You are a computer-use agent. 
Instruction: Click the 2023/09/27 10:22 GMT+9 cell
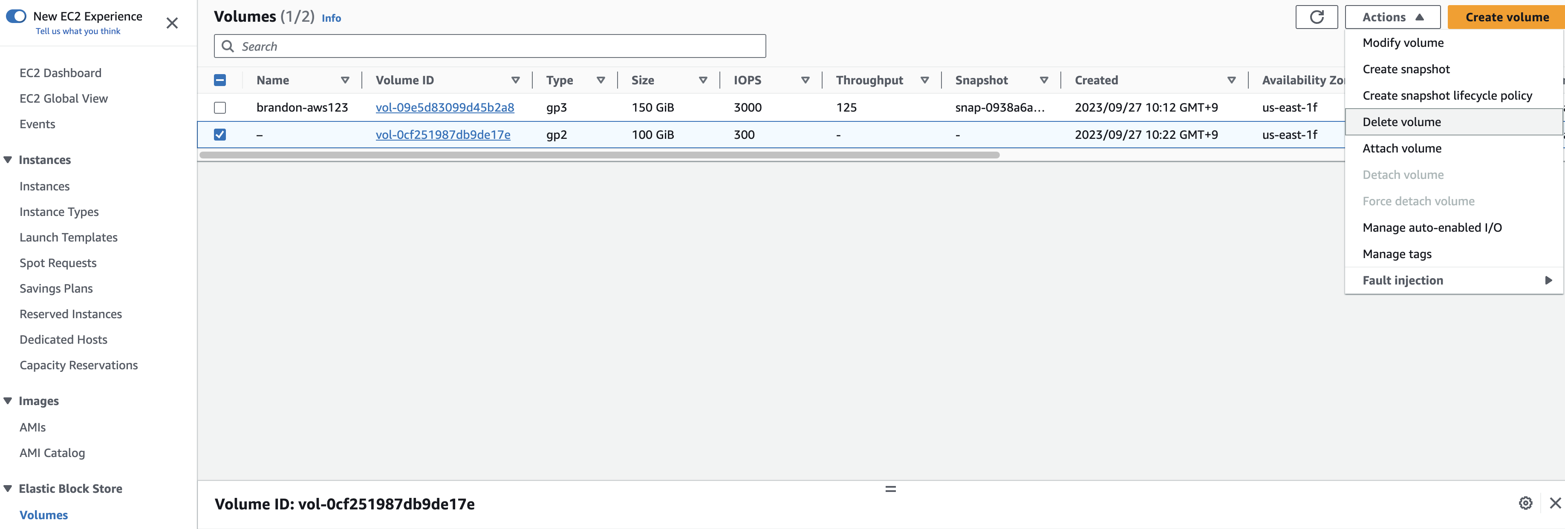1146,135
